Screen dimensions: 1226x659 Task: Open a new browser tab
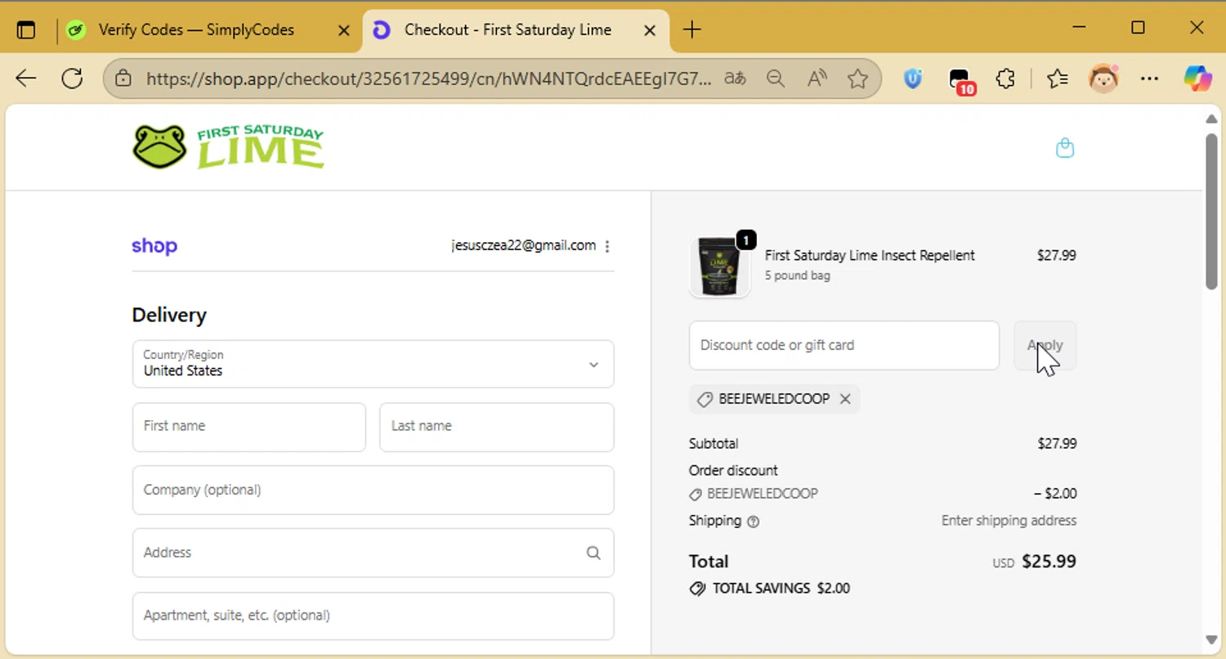click(692, 30)
